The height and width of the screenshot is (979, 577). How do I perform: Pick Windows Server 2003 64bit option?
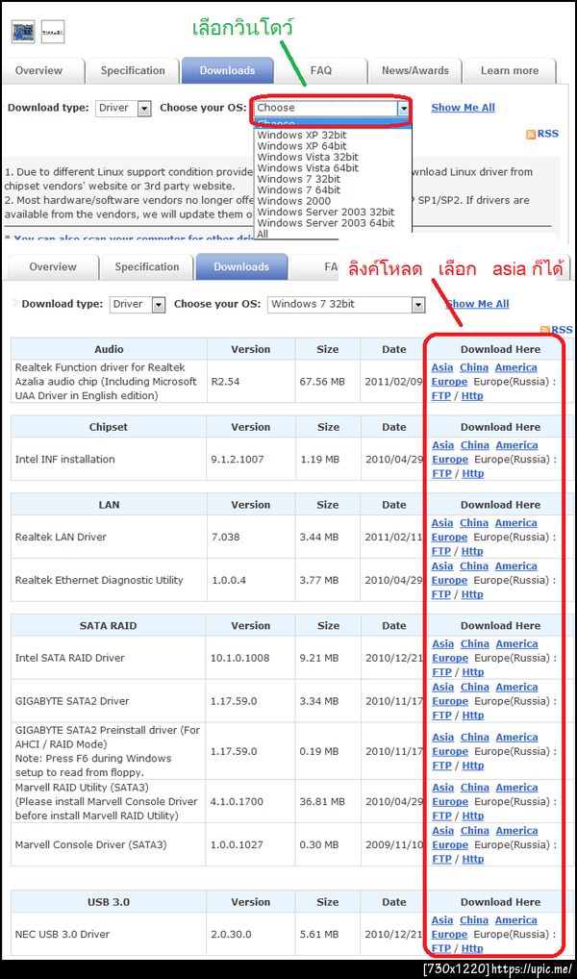coord(325,223)
